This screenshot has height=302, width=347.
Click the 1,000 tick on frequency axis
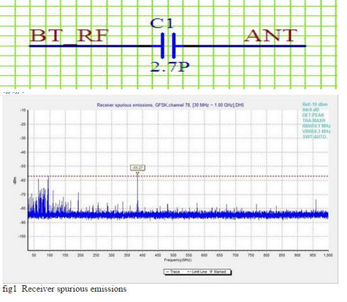[x=328, y=255]
